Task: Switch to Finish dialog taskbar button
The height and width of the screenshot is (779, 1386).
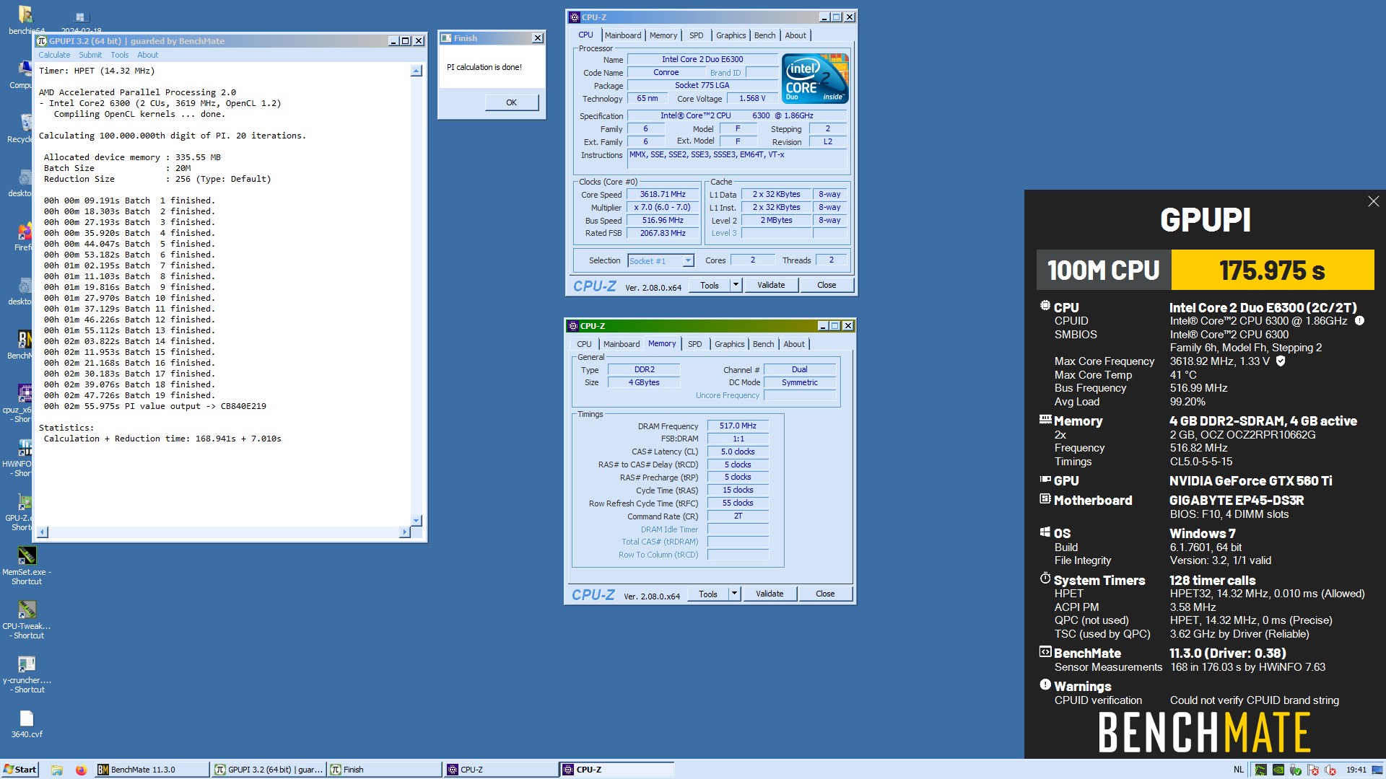Action: tap(384, 770)
